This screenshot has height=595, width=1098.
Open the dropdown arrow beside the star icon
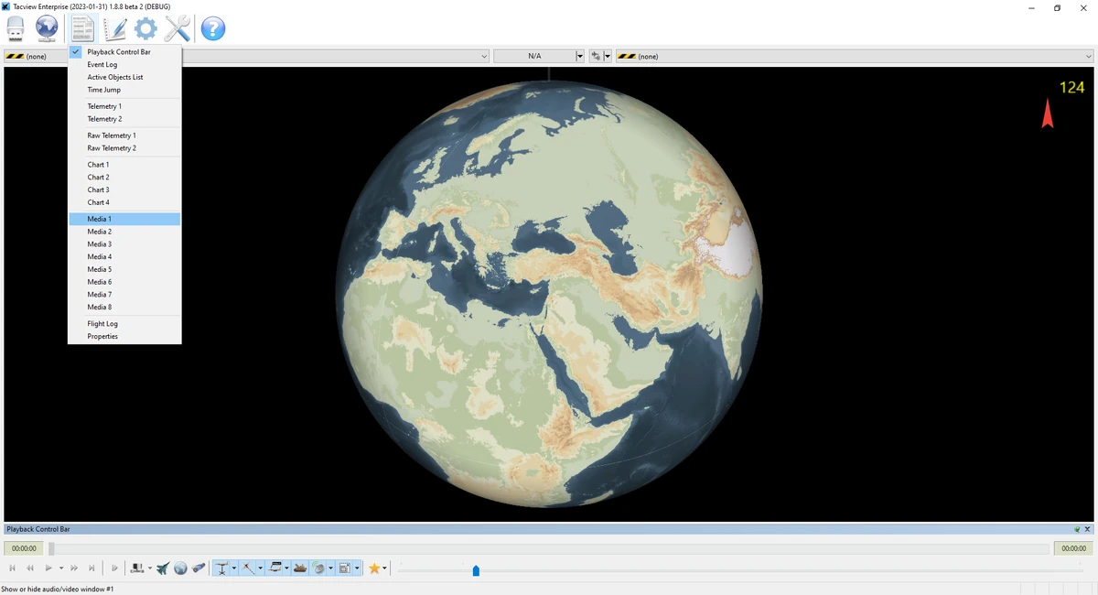(385, 568)
